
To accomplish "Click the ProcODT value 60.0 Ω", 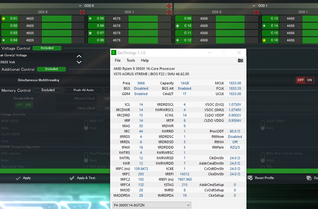I will pos(235,131).
